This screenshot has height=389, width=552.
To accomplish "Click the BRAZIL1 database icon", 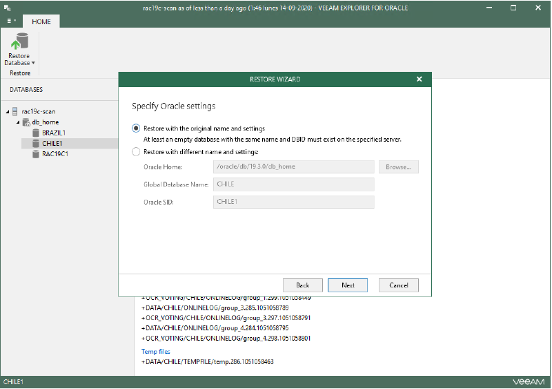I will (36, 133).
